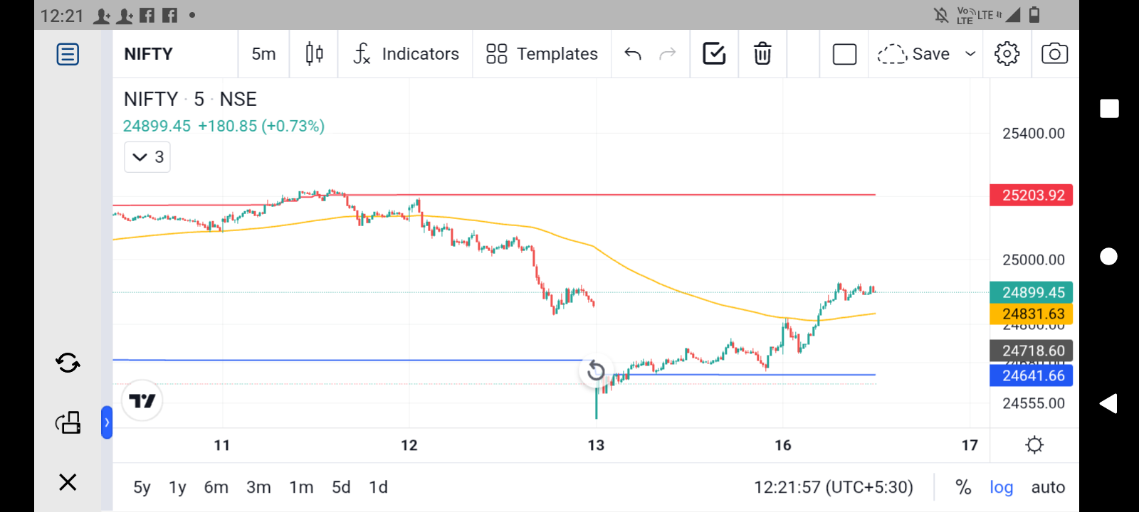Click date 12 on time axis
Image resolution: width=1139 pixels, height=512 pixels.
[x=409, y=445]
